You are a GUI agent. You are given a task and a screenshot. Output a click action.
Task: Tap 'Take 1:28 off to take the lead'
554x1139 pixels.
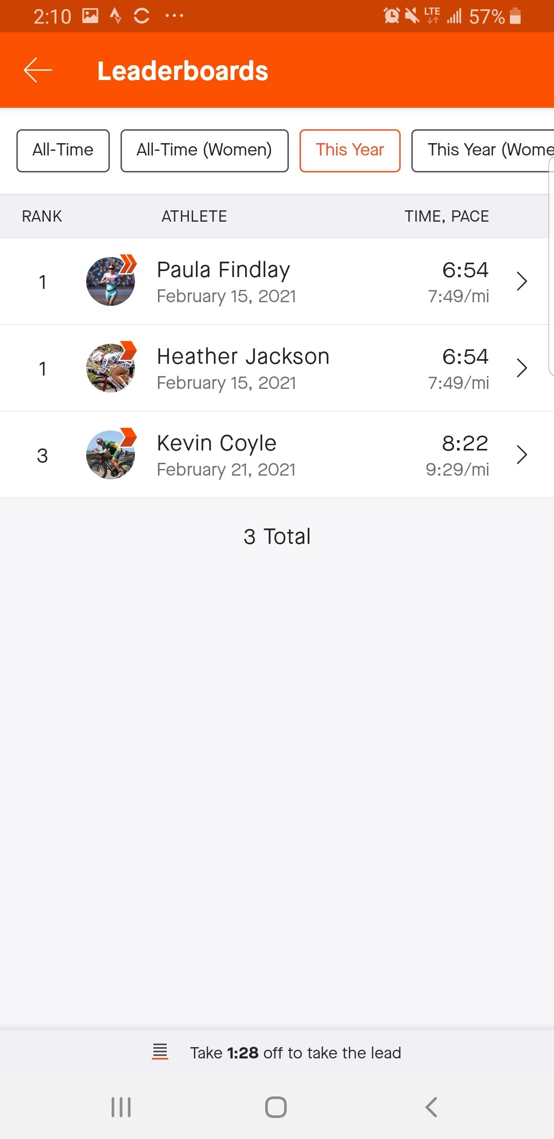pos(295,1053)
